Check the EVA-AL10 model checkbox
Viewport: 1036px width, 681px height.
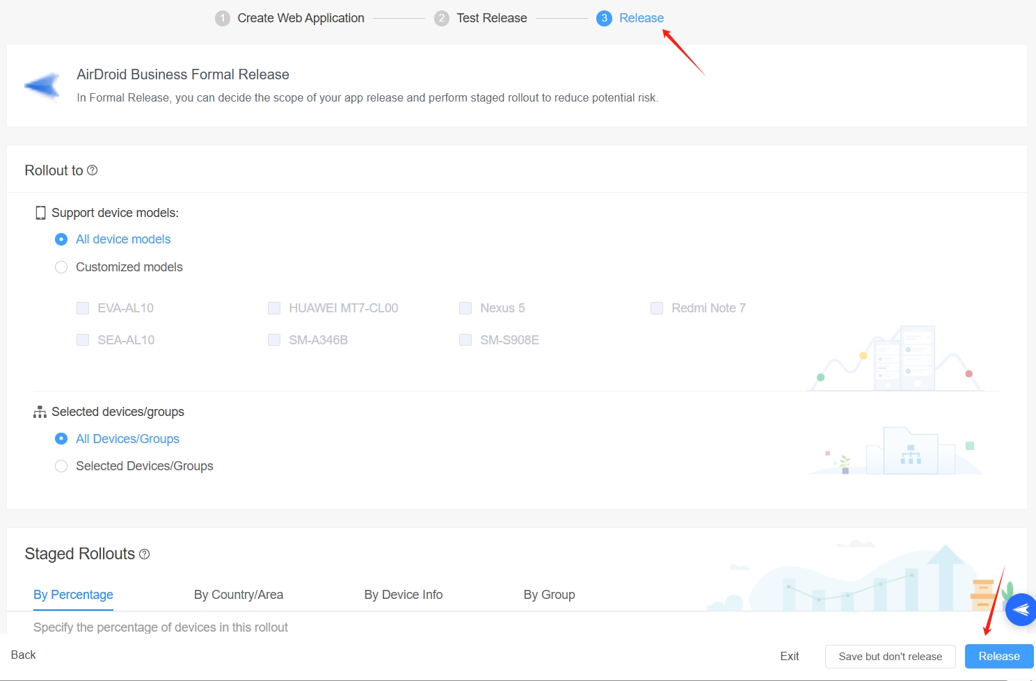pyautogui.click(x=83, y=308)
